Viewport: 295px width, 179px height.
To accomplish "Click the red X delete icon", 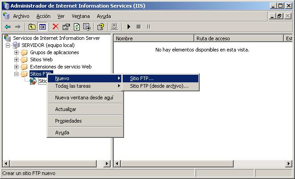I will (56, 27).
